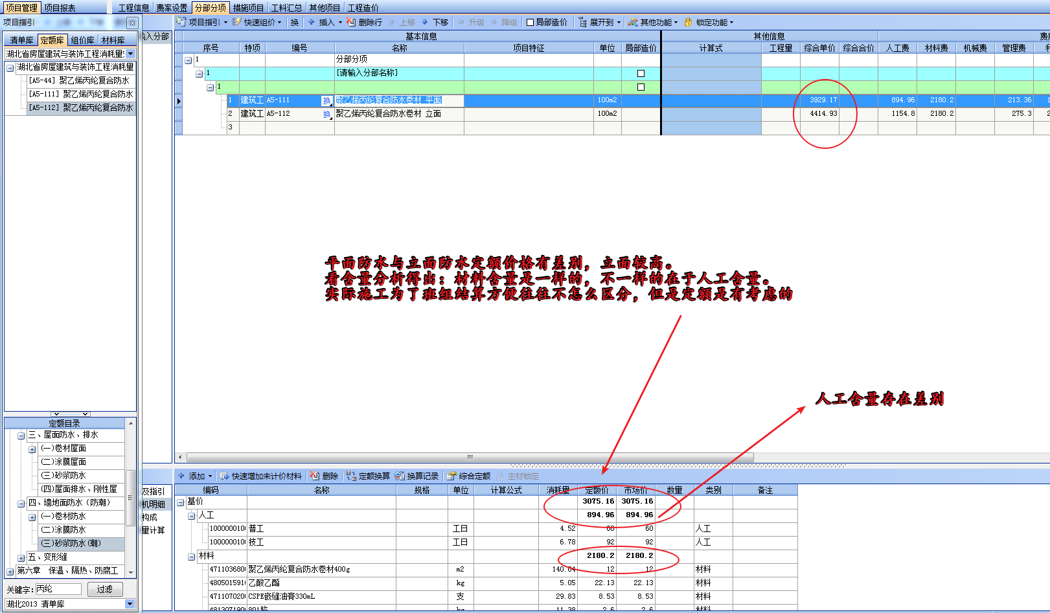Image resolution: width=1050 pixels, height=613 pixels.
Task: Open 插入 dropdown arrow
Action: pyautogui.click(x=340, y=23)
